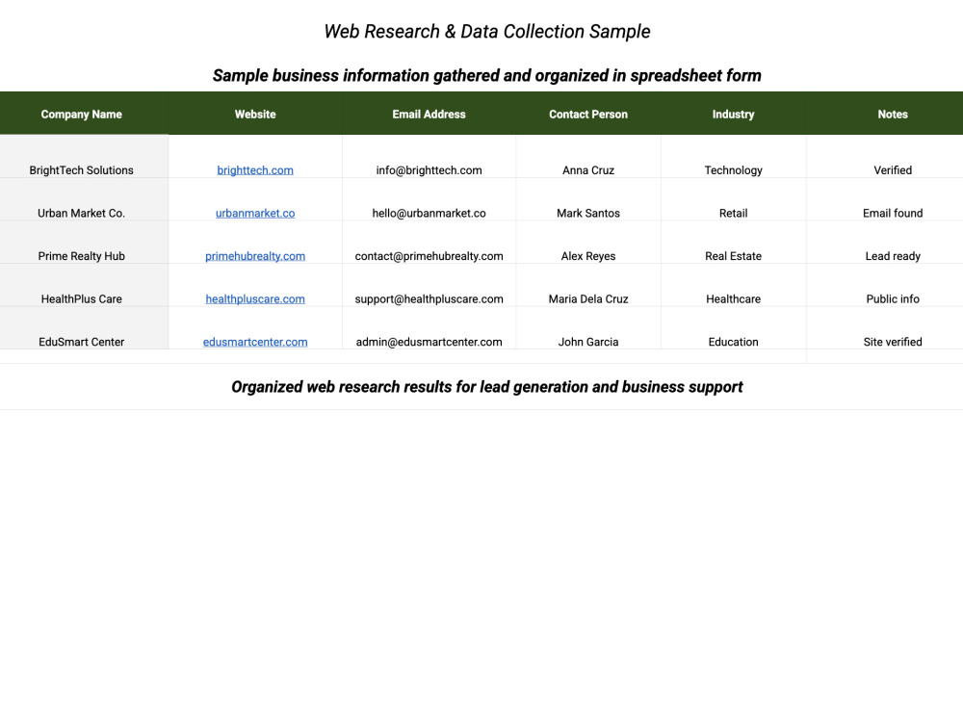Select the Contact Person column header
Viewport: 963px width, 722px height.
[588, 115]
